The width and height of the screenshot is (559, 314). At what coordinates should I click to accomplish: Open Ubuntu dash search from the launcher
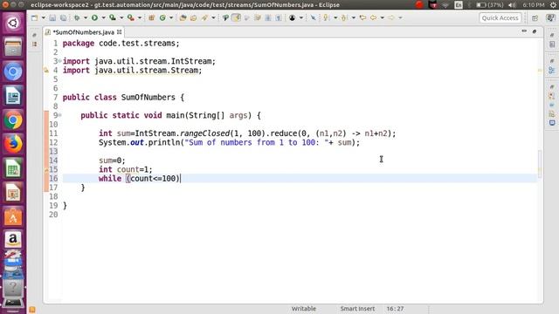(x=13, y=24)
